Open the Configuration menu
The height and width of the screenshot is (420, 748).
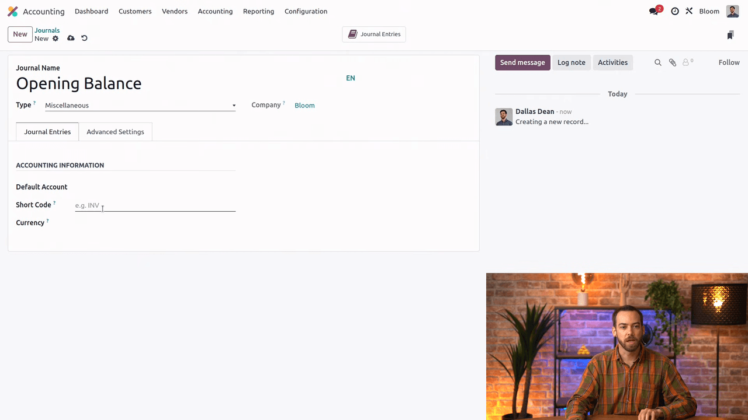tap(306, 12)
